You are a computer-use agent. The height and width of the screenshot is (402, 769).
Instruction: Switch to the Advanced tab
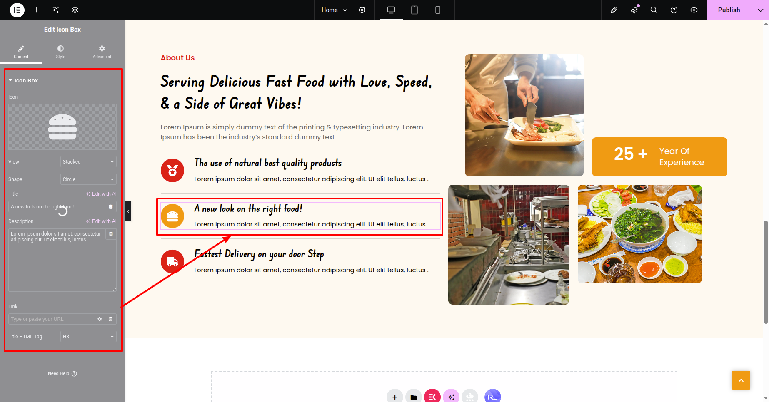click(102, 52)
